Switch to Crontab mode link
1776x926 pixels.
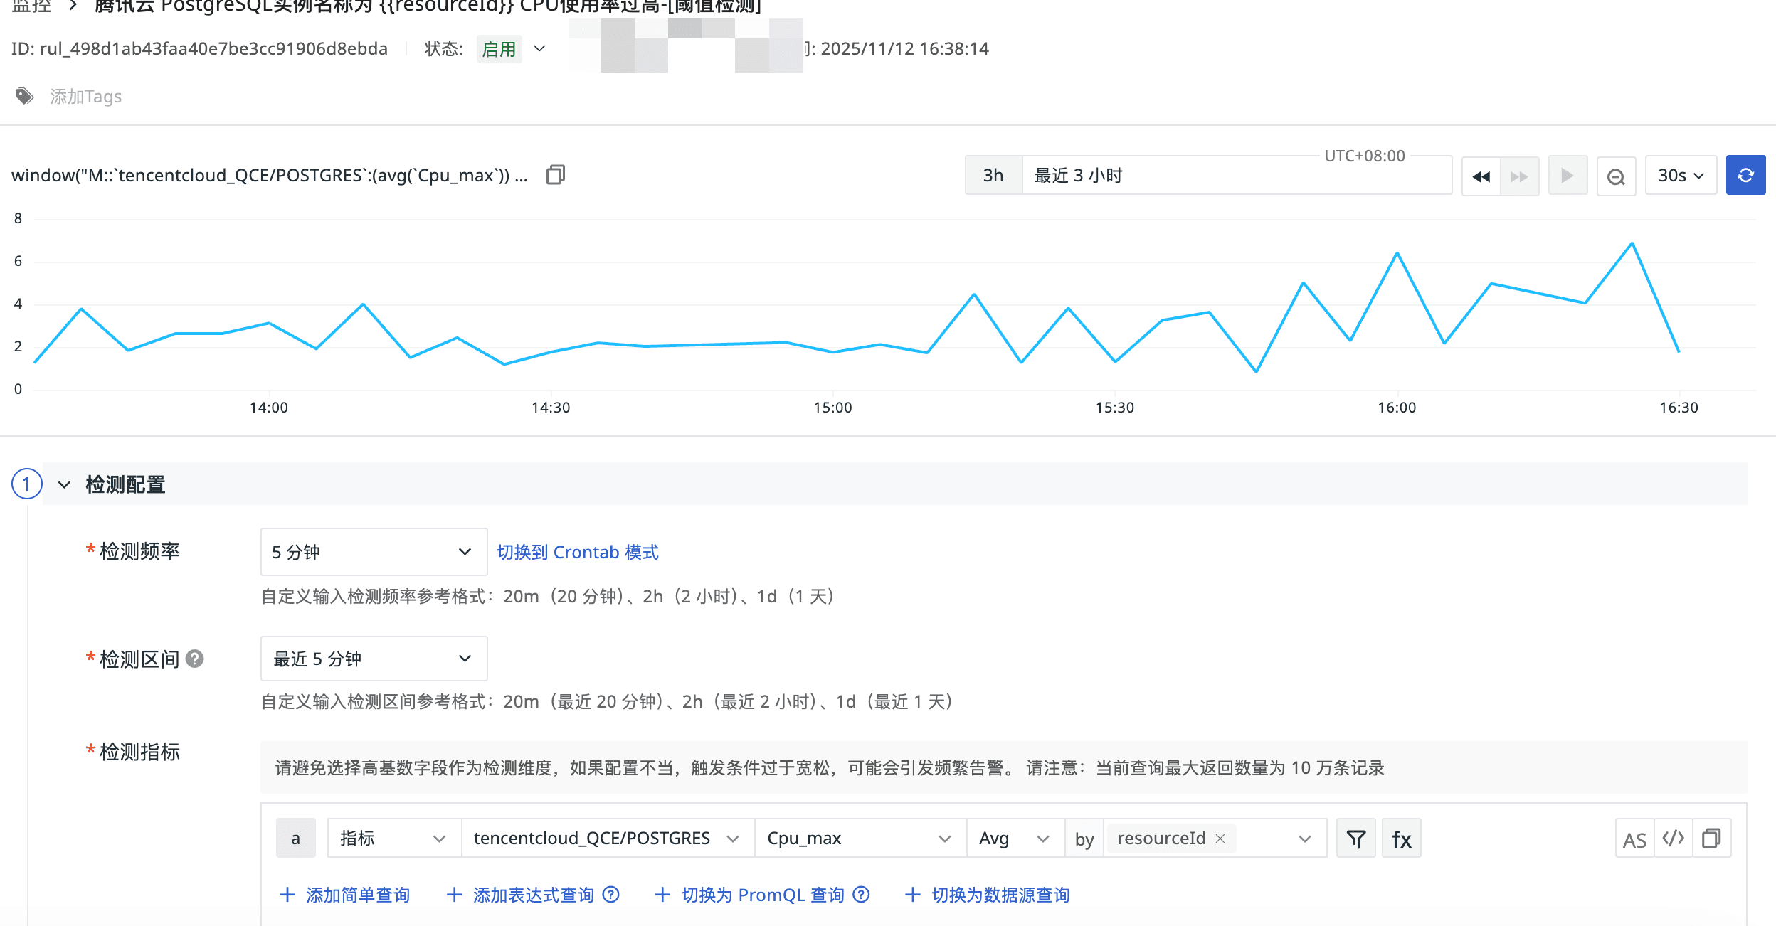point(577,552)
